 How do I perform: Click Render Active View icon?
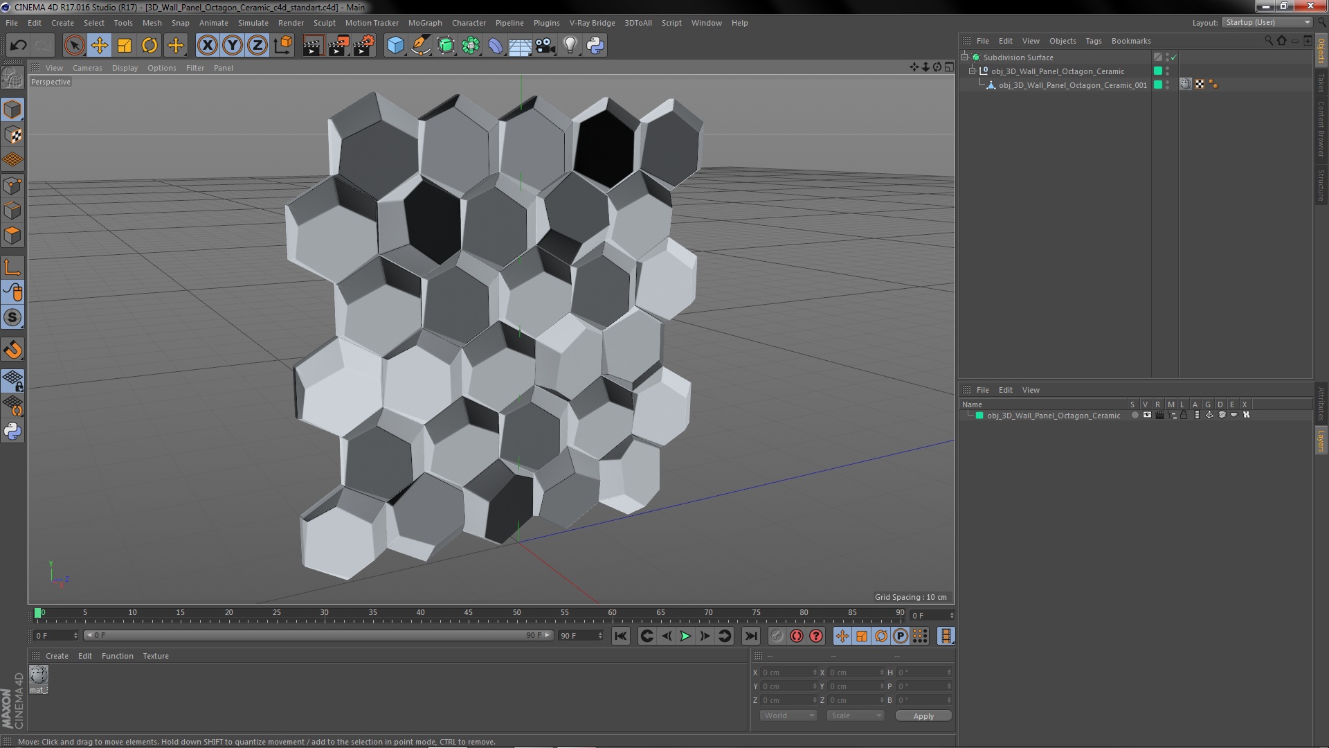pos(313,46)
